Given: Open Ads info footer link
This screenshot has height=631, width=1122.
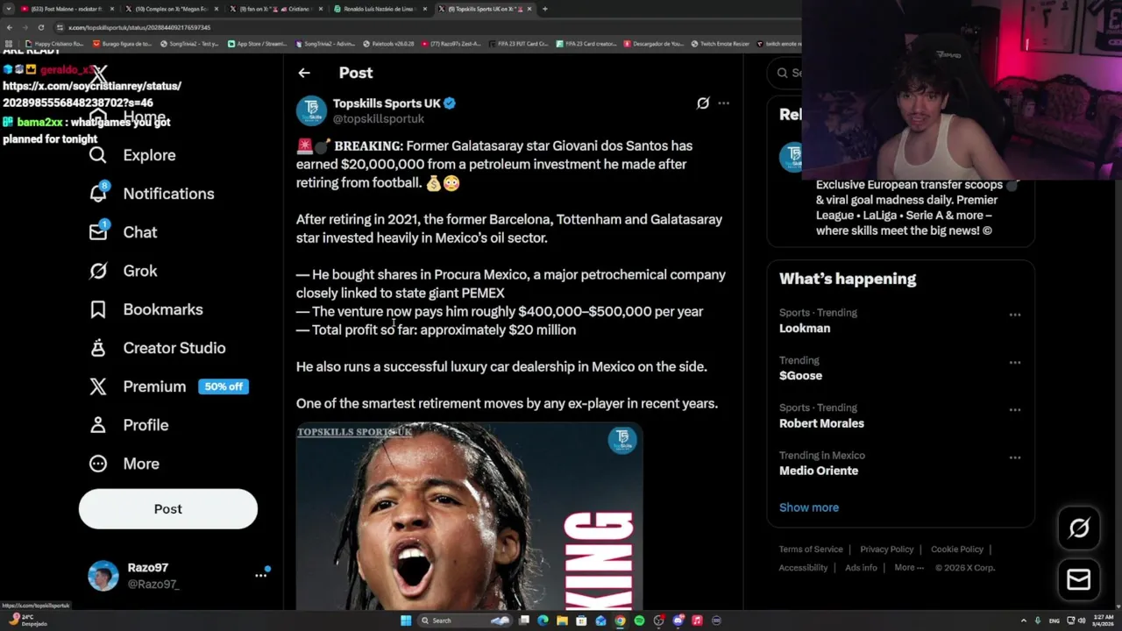Looking at the screenshot, I should pyautogui.click(x=861, y=568).
